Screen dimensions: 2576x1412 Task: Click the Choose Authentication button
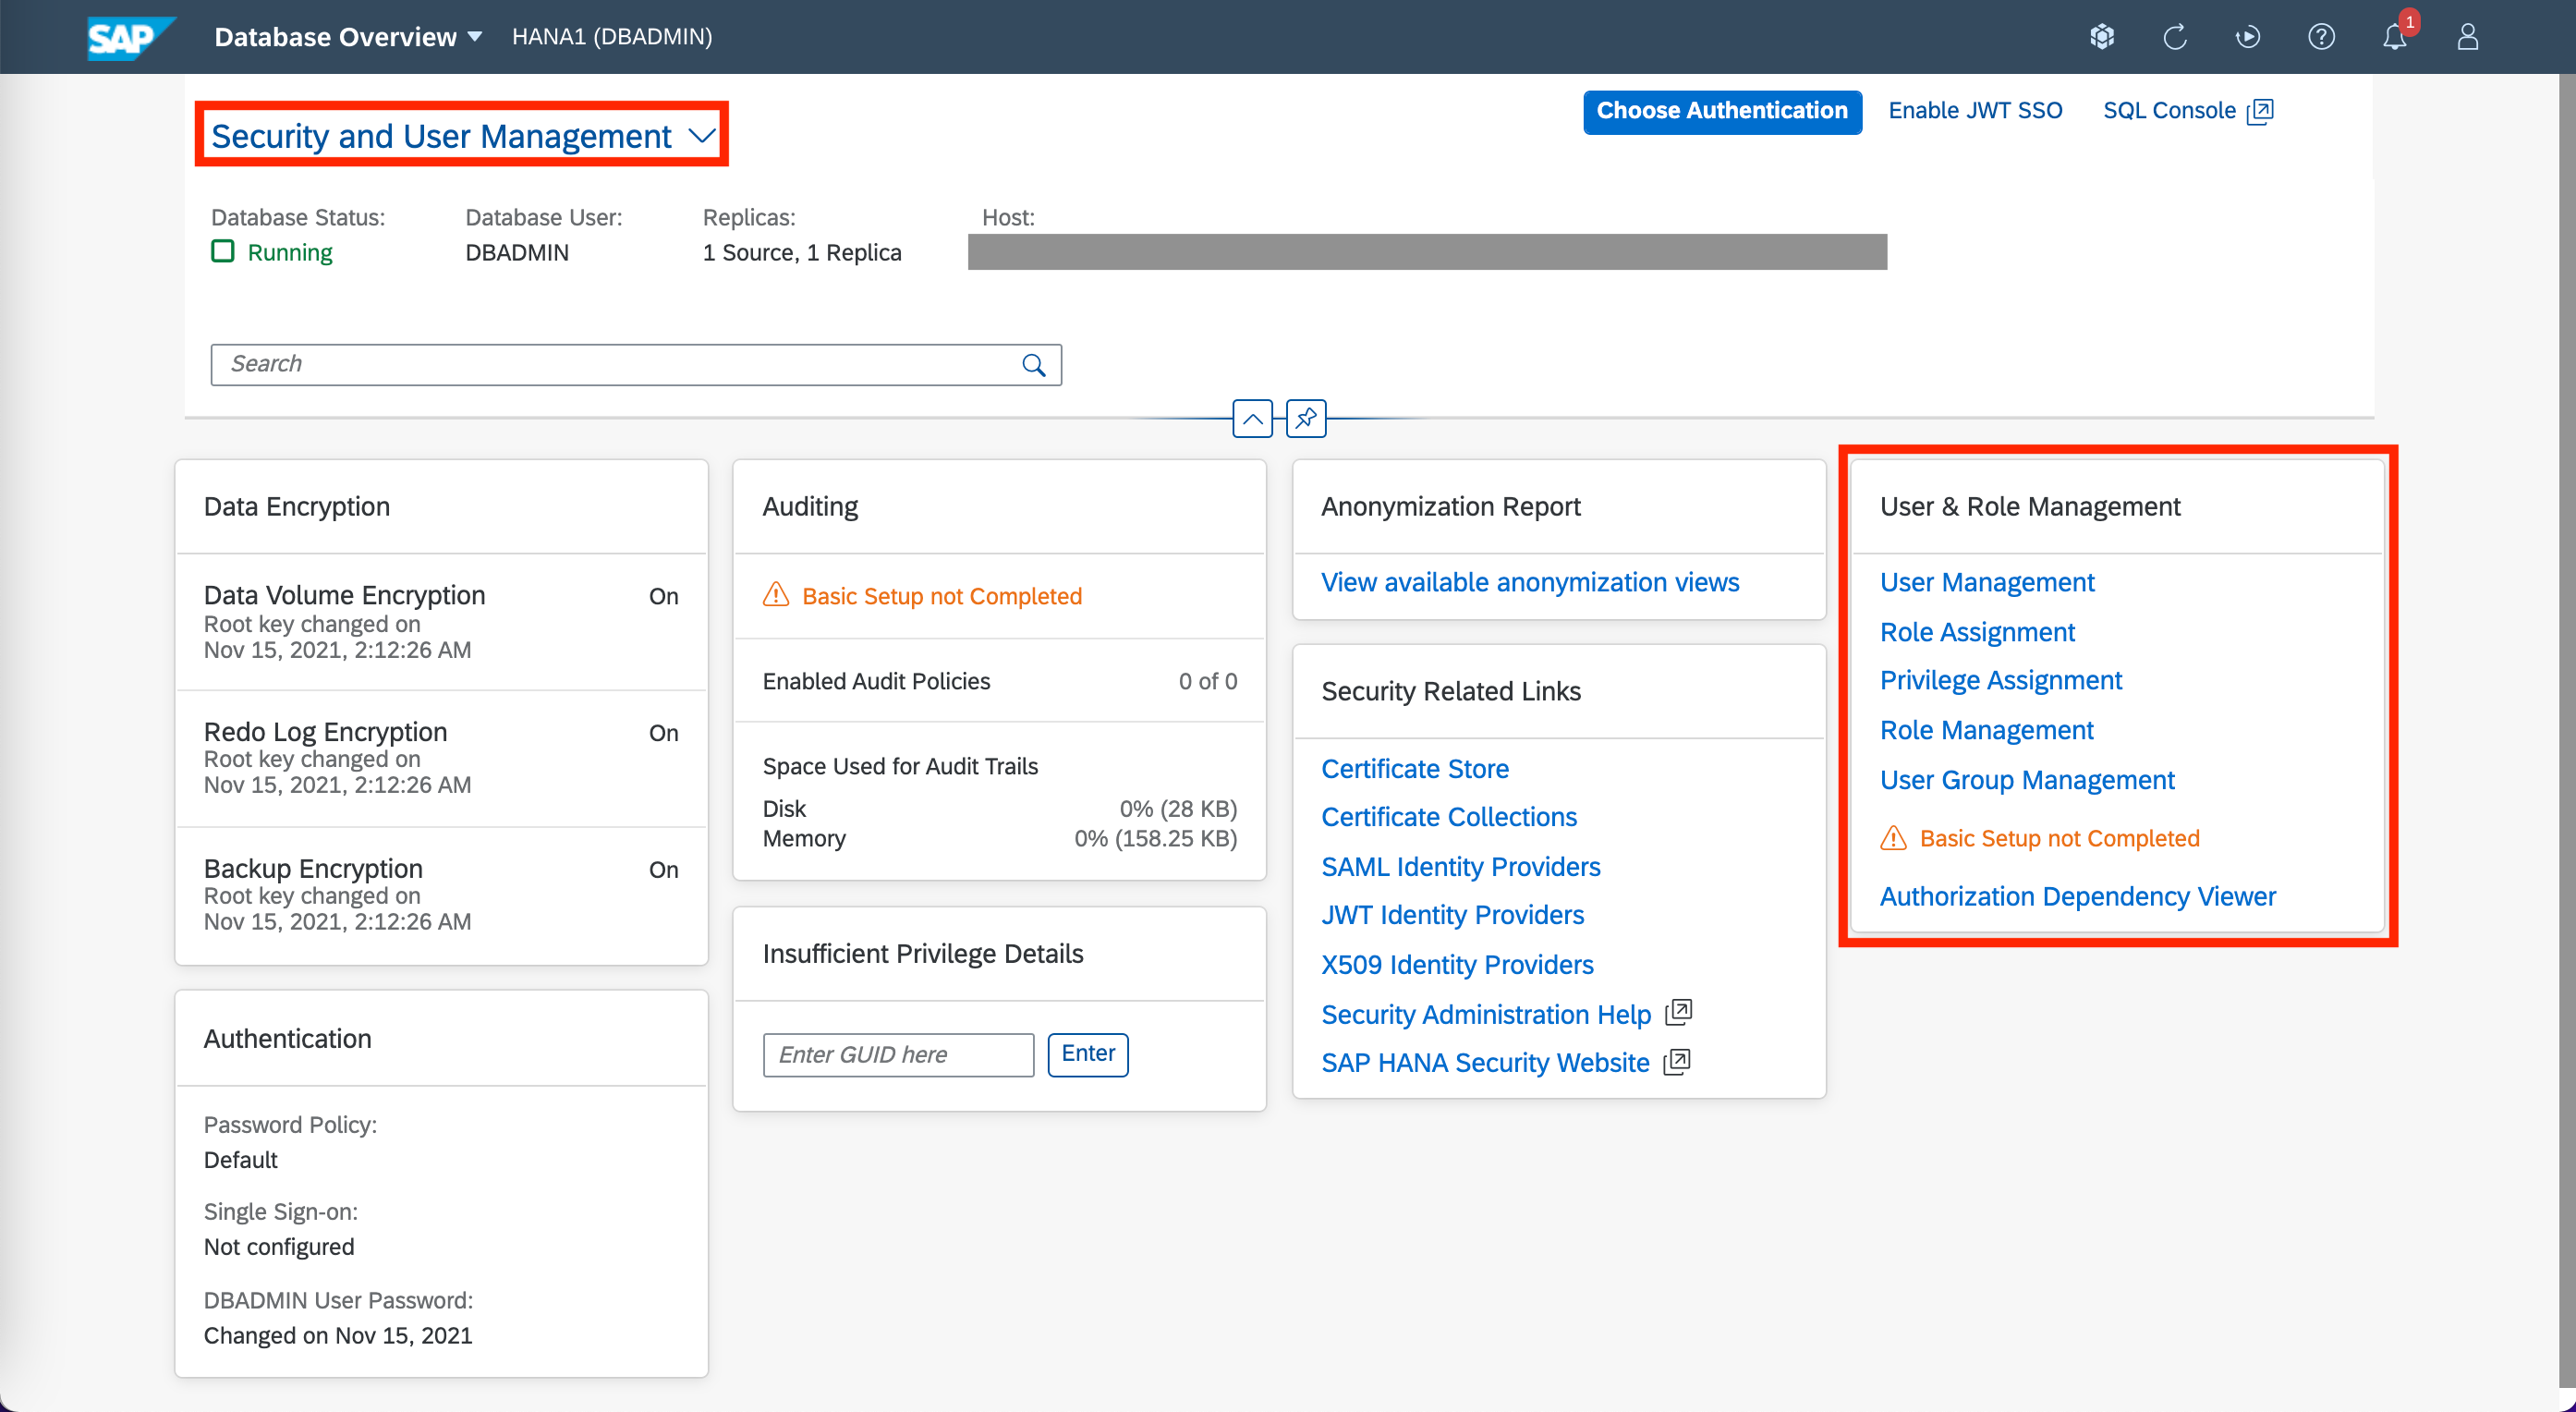coord(1721,111)
